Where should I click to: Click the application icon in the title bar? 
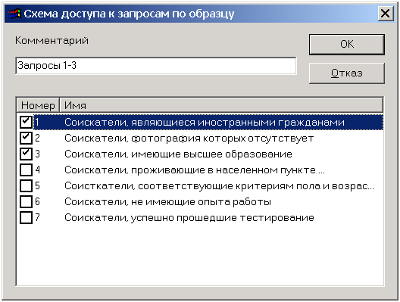[x=14, y=14]
